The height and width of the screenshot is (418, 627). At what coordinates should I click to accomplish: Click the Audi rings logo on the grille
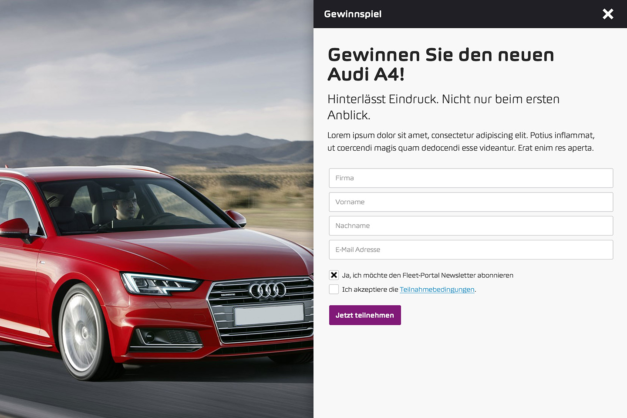pos(267,290)
